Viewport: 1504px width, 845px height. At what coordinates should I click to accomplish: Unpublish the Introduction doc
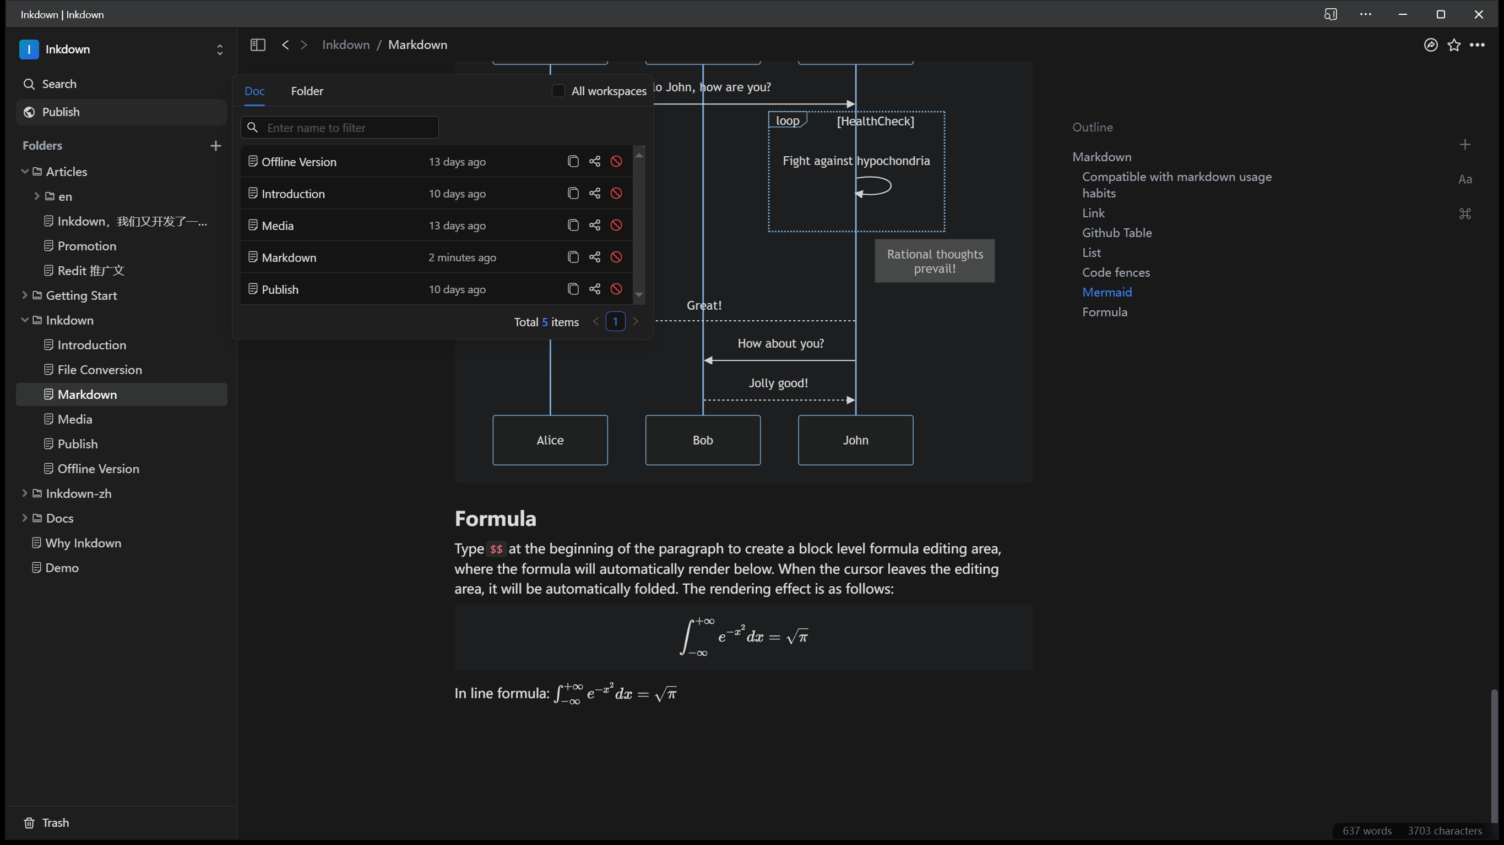(x=616, y=194)
